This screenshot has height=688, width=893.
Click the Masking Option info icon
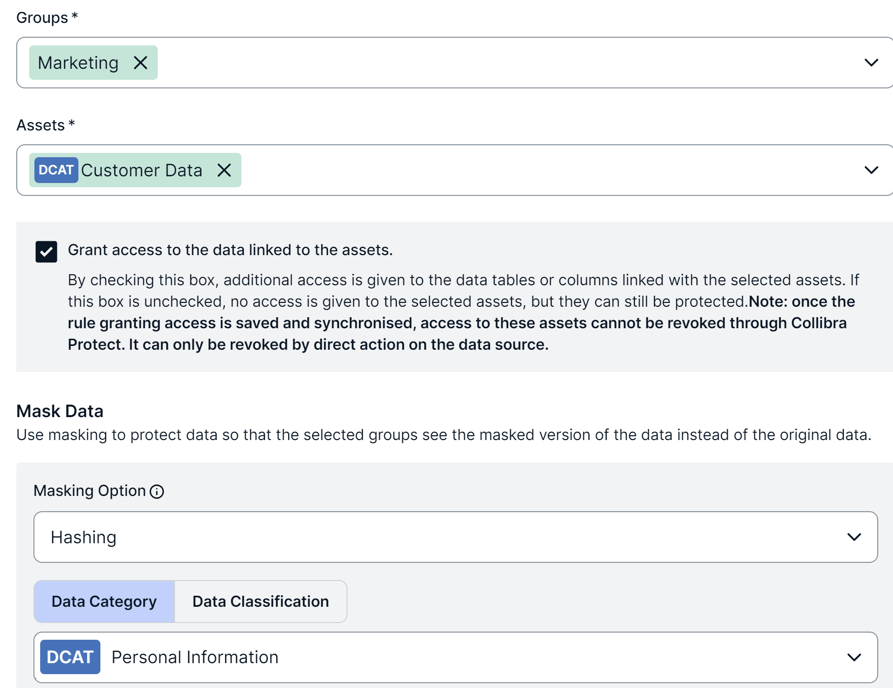pyautogui.click(x=157, y=492)
